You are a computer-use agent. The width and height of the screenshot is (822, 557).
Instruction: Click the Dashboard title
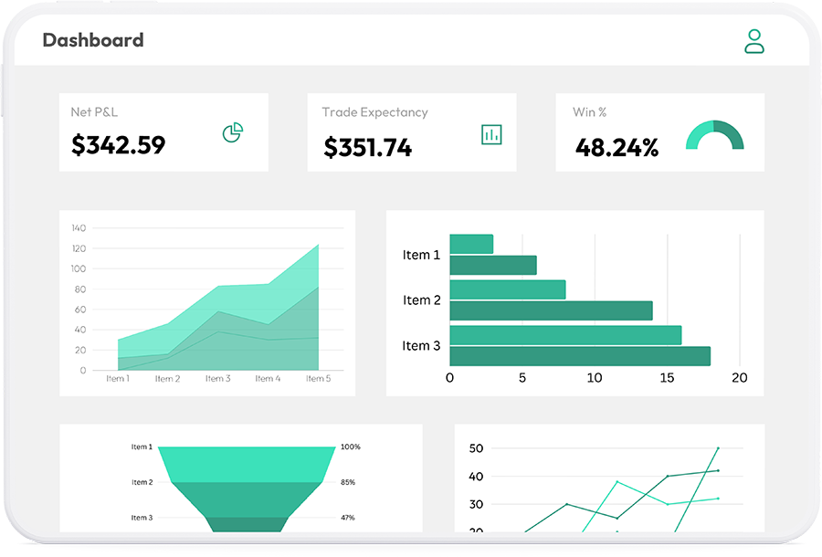tap(93, 40)
